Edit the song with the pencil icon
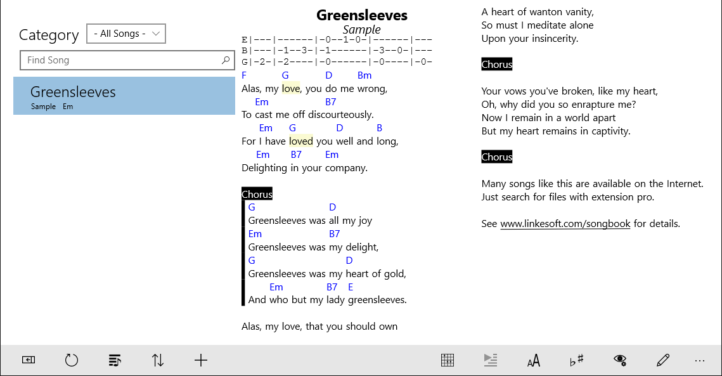722x376 pixels. (x=662, y=360)
